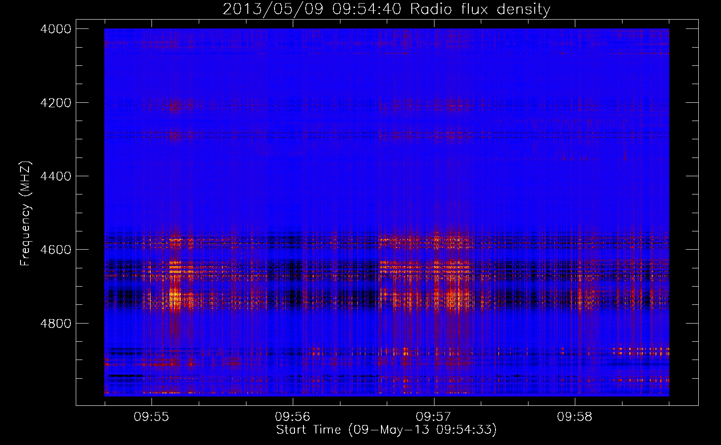Click the 4800 frequency tick label
Viewport: 721px width, 445px height.
(56, 324)
